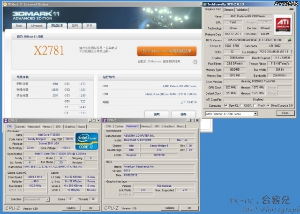Open the Mainboard tab in left CPU-Z window
Viewport: 300px width, 214px height.
tap(33, 127)
